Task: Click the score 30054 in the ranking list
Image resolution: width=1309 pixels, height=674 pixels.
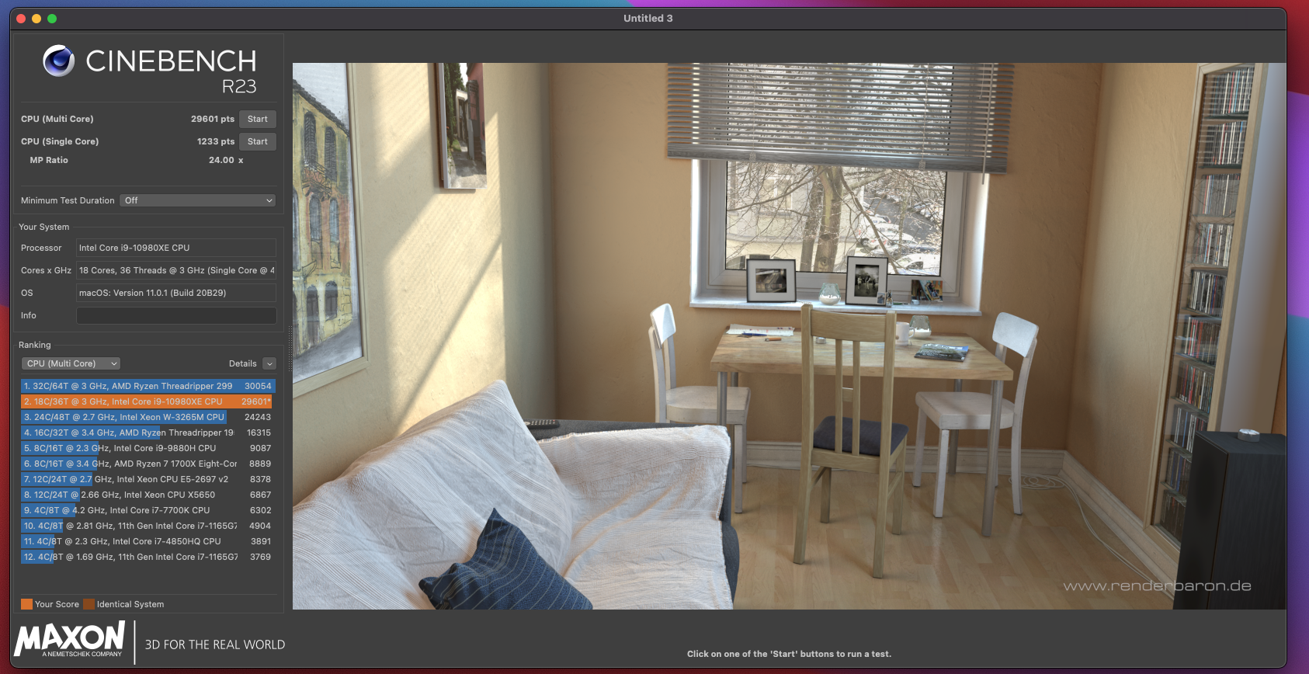Action: 258,386
